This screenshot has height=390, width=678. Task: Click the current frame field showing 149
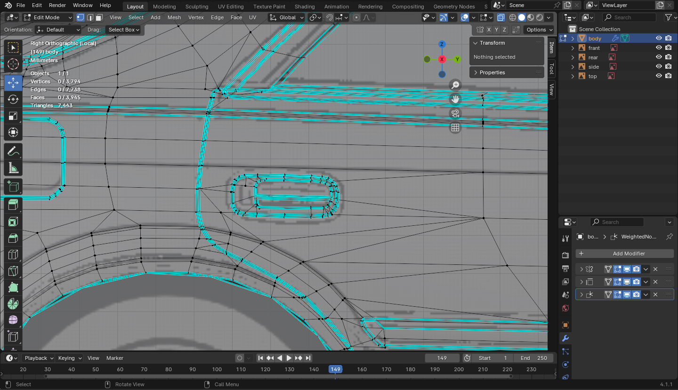[442, 358]
